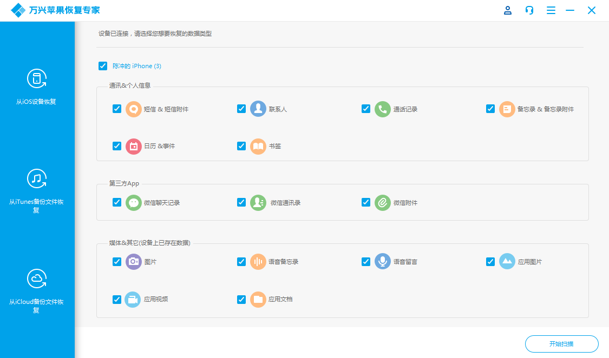This screenshot has height=358, width=609.
Task: Start scanning with 开始扫描 button
Action: [x=561, y=343]
